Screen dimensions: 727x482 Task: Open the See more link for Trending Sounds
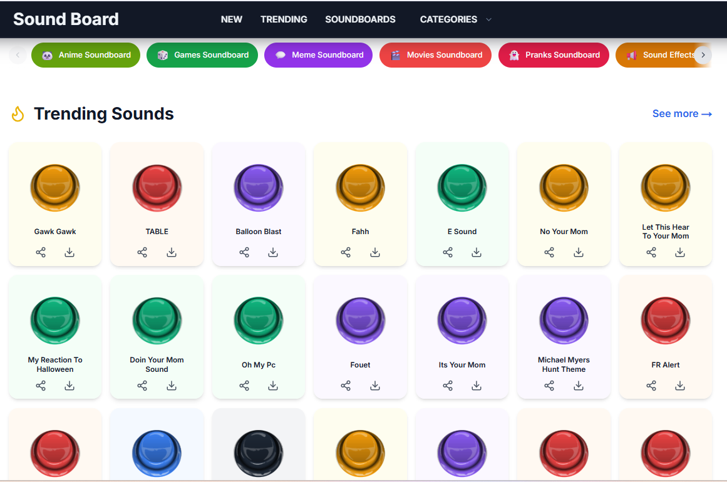(682, 113)
